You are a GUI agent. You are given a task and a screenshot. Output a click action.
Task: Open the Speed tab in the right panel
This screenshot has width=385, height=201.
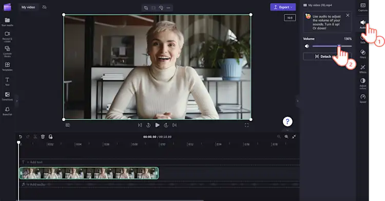pyautogui.click(x=363, y=98)
